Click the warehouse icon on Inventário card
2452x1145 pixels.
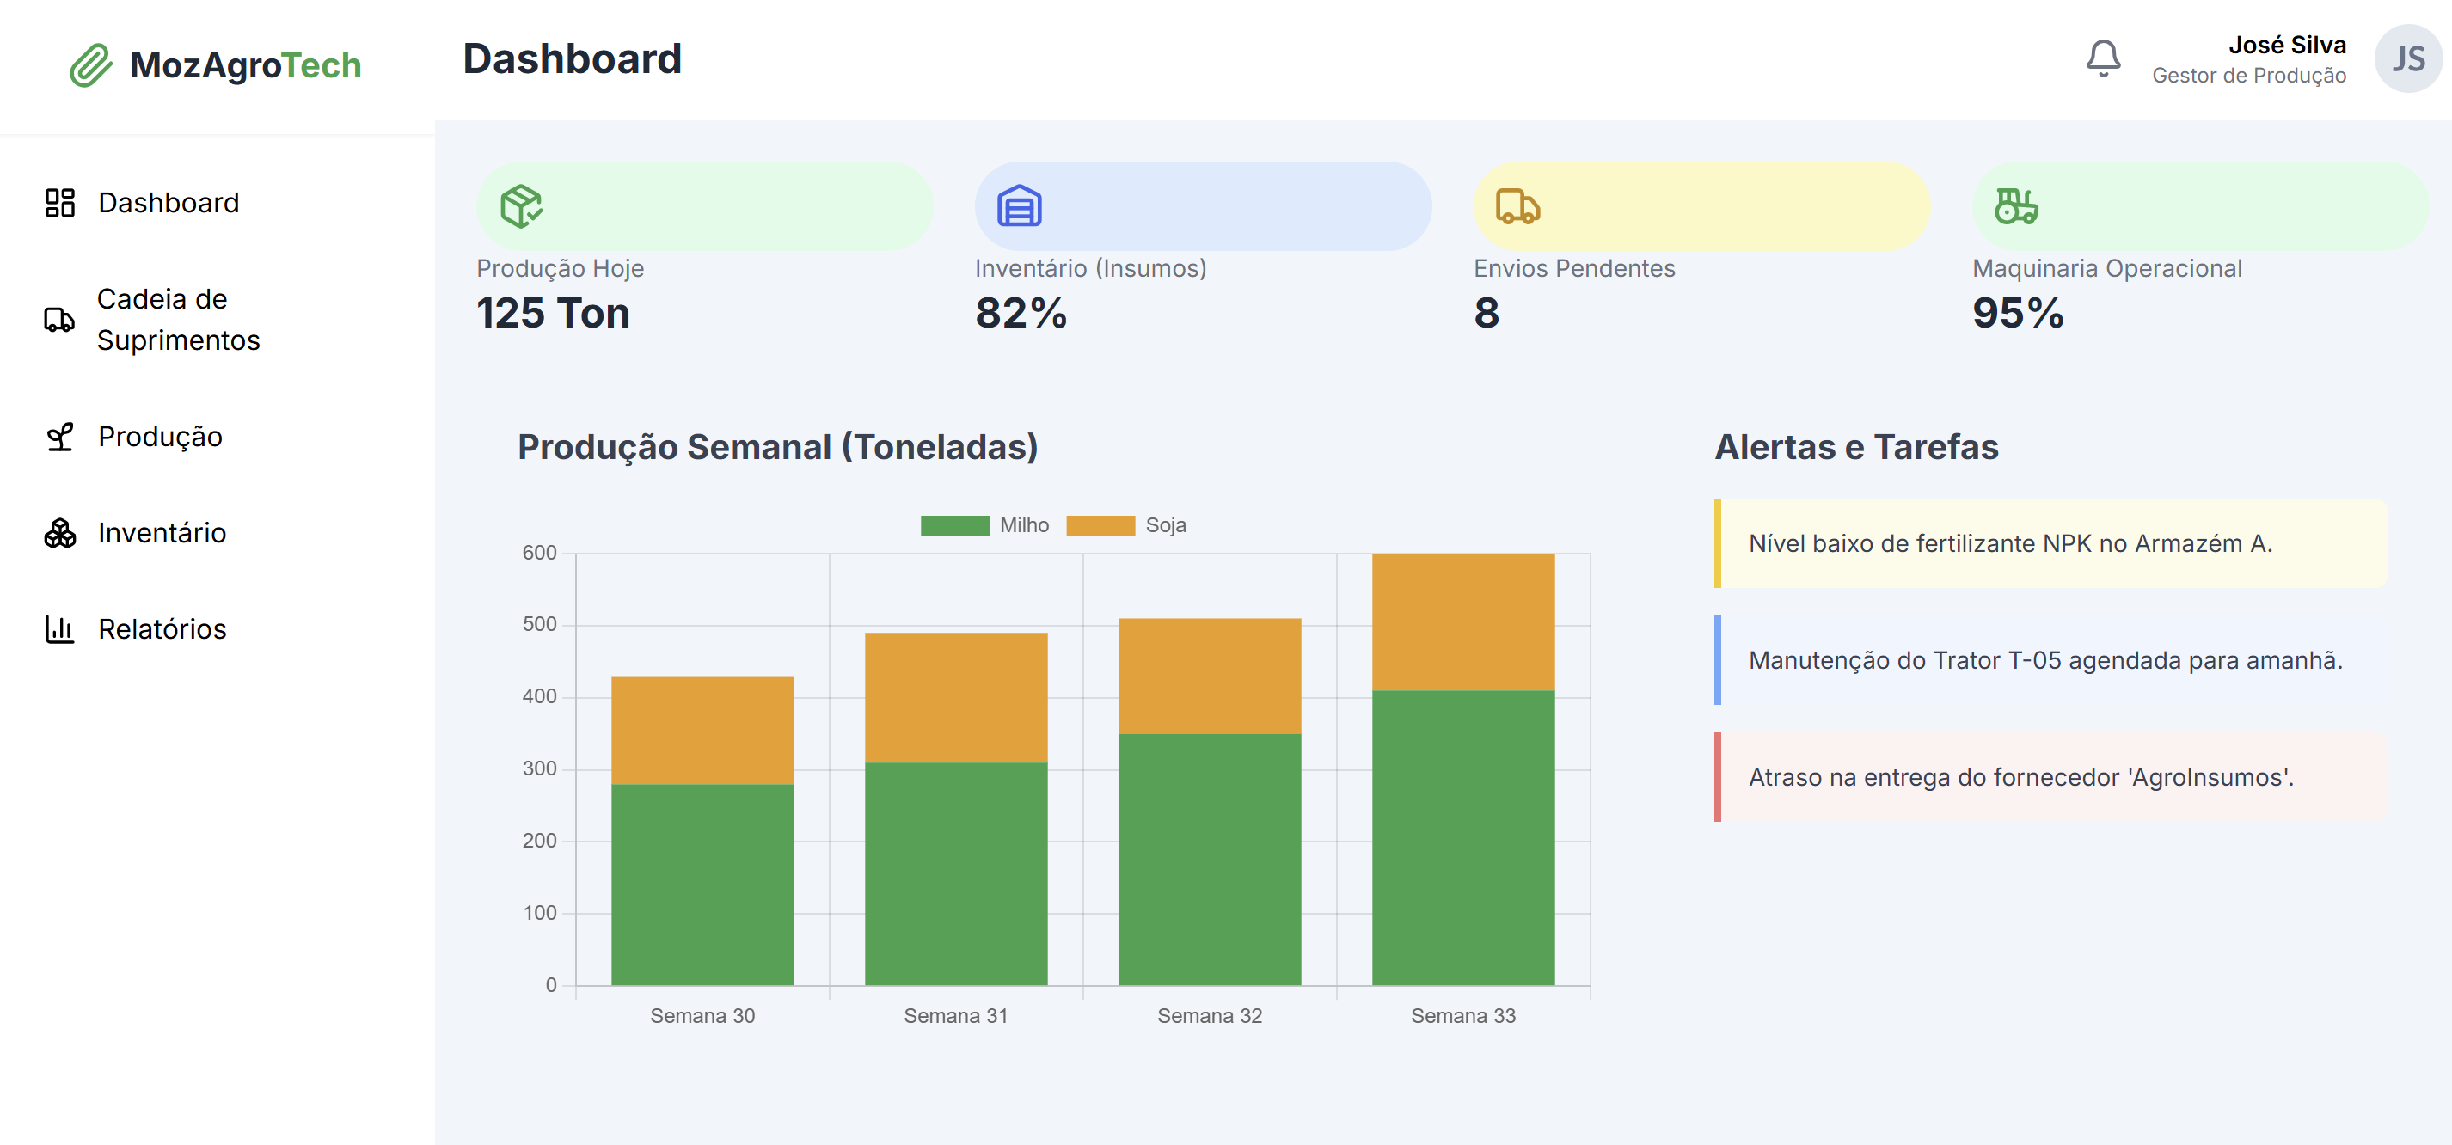pyautogui.click(x=1019, y=205)
